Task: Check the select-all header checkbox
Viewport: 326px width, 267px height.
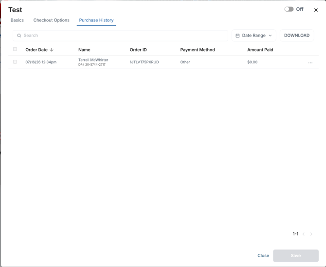Action: [15, 49]
